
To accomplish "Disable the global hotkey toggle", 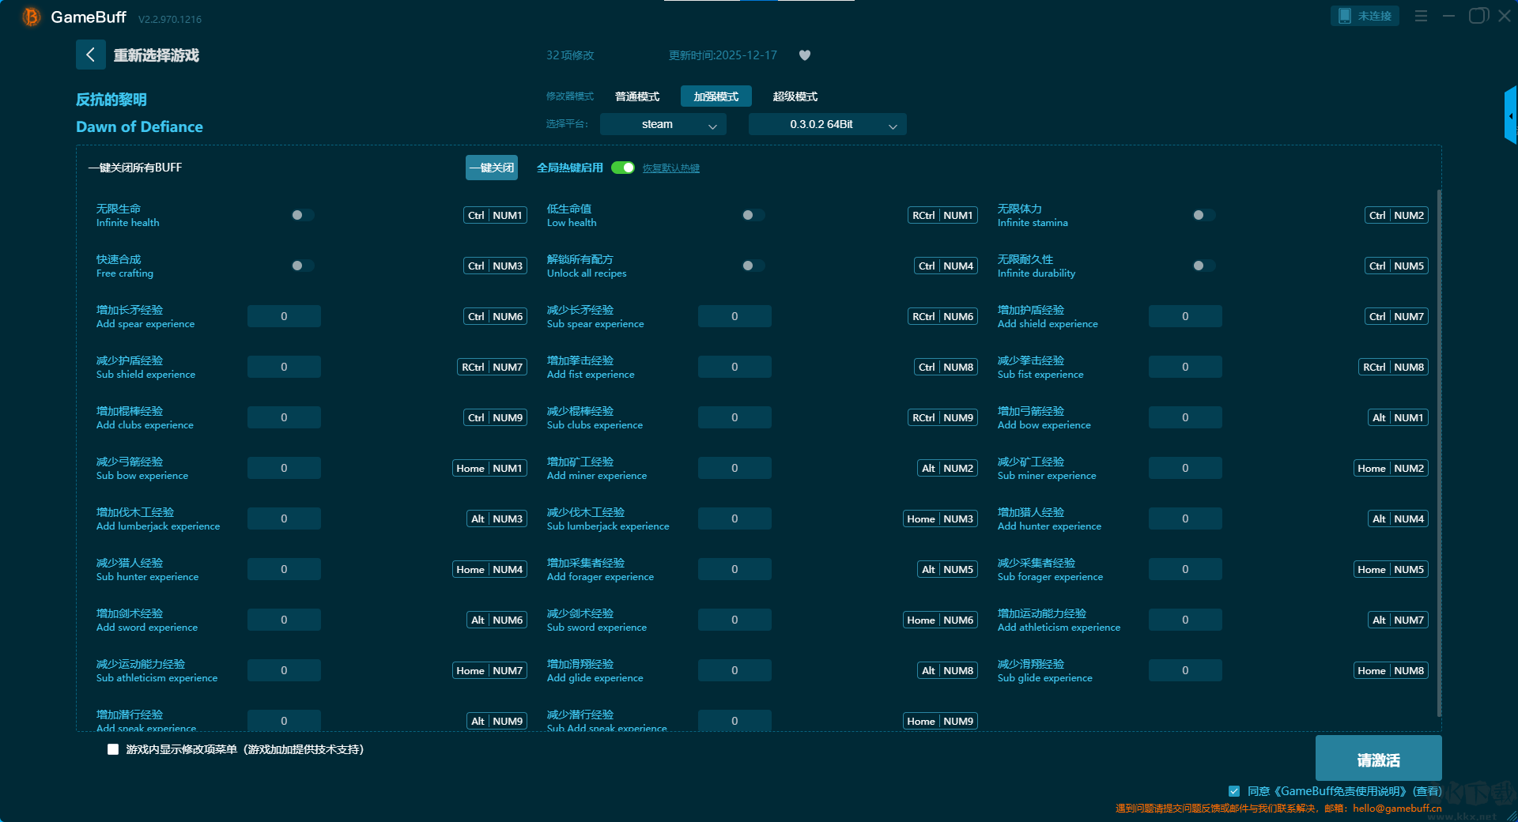I will pyautogui.click(x=623, y=168).
